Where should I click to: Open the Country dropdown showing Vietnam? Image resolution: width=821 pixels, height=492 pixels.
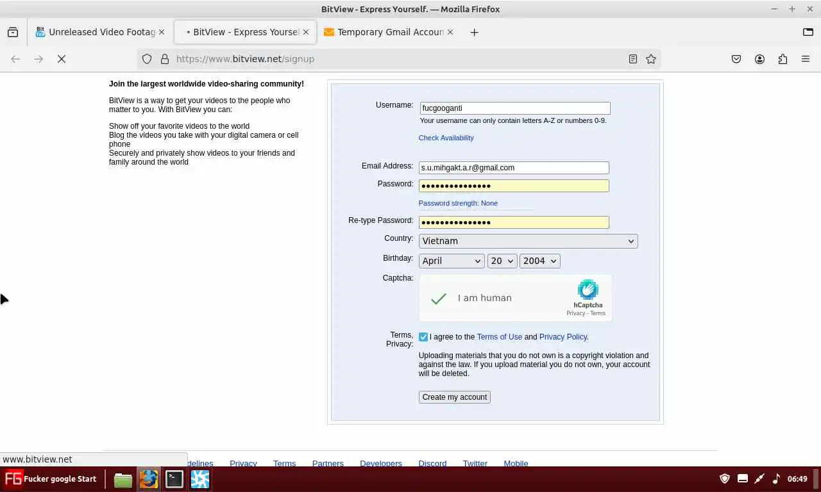coord(528,241)
